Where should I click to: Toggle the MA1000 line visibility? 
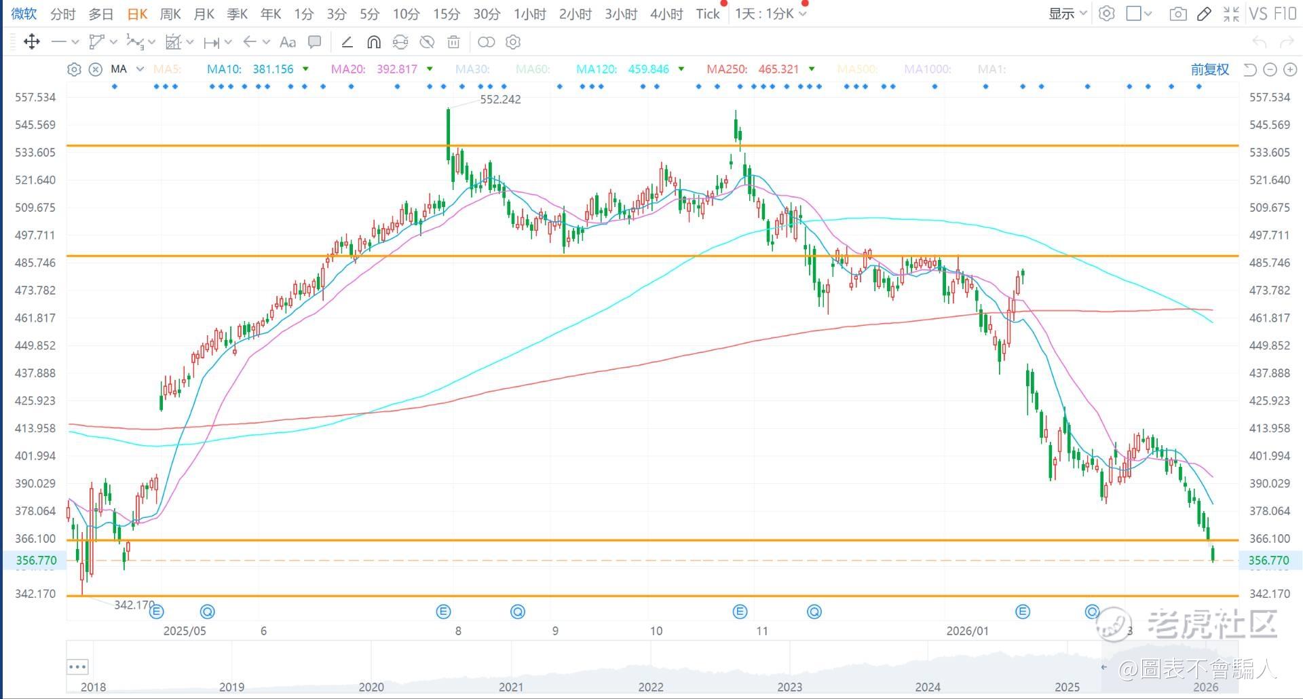pyautogui.click(x=928, y=69)
